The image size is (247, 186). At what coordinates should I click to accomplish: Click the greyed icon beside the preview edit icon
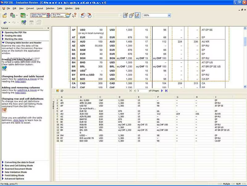tap(62, 91)
